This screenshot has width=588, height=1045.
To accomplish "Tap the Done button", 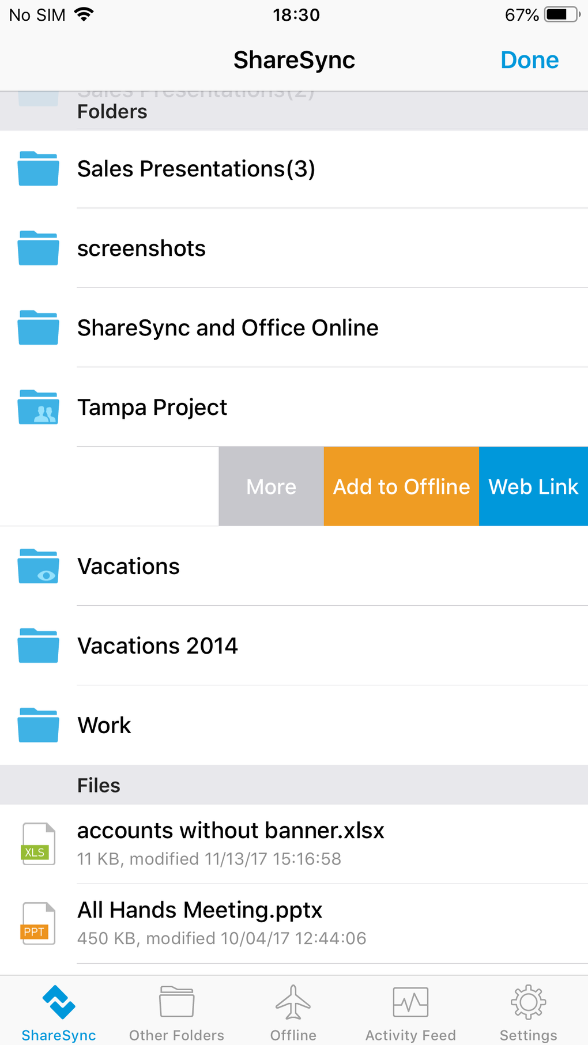I will coord(529,60).
